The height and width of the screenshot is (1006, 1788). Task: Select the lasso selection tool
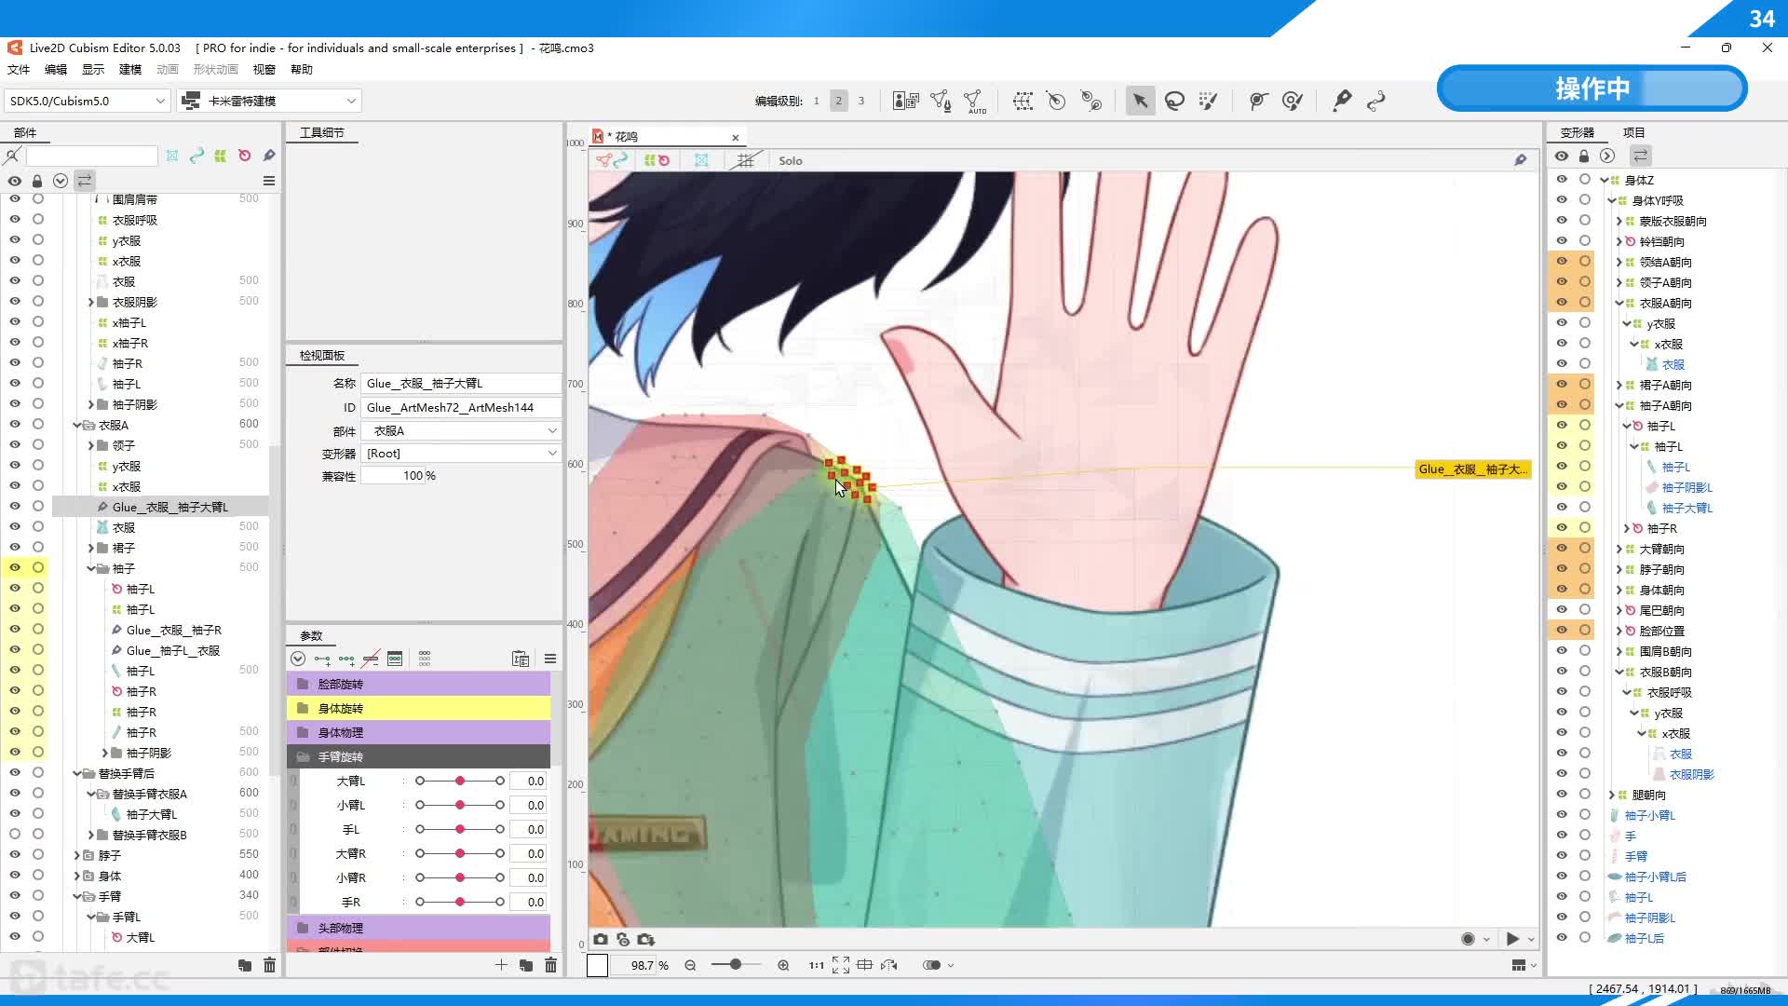tap(1174, 101)
